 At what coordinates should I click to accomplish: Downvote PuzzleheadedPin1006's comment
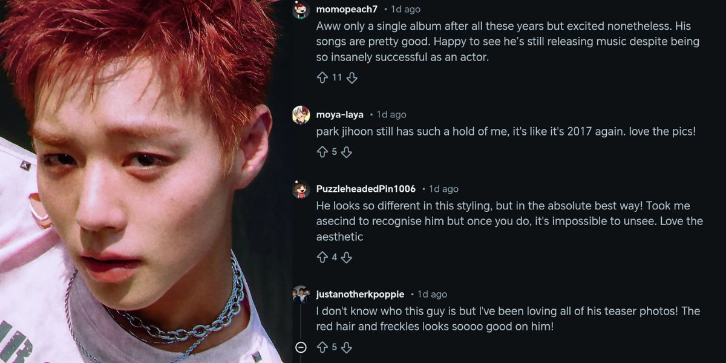point(347,257)
